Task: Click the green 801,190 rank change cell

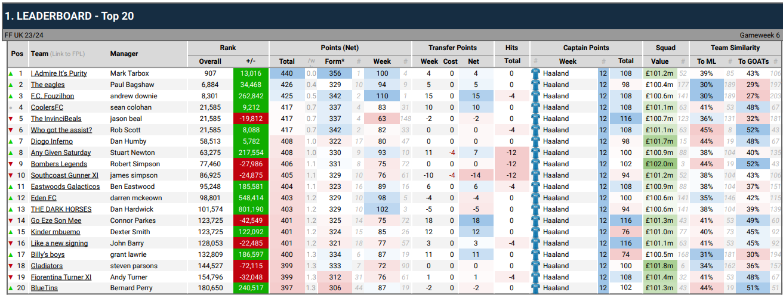Action: tap(251, 209)
